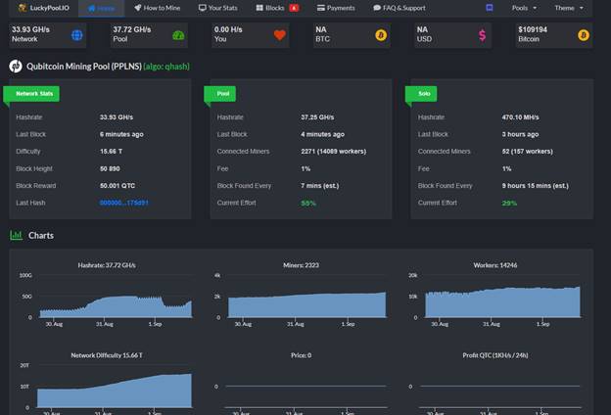The height and width of the screenshot is (415, 611).
Task: Open the LuckyPool.IO logo link
Action: (x=44, y=8)
